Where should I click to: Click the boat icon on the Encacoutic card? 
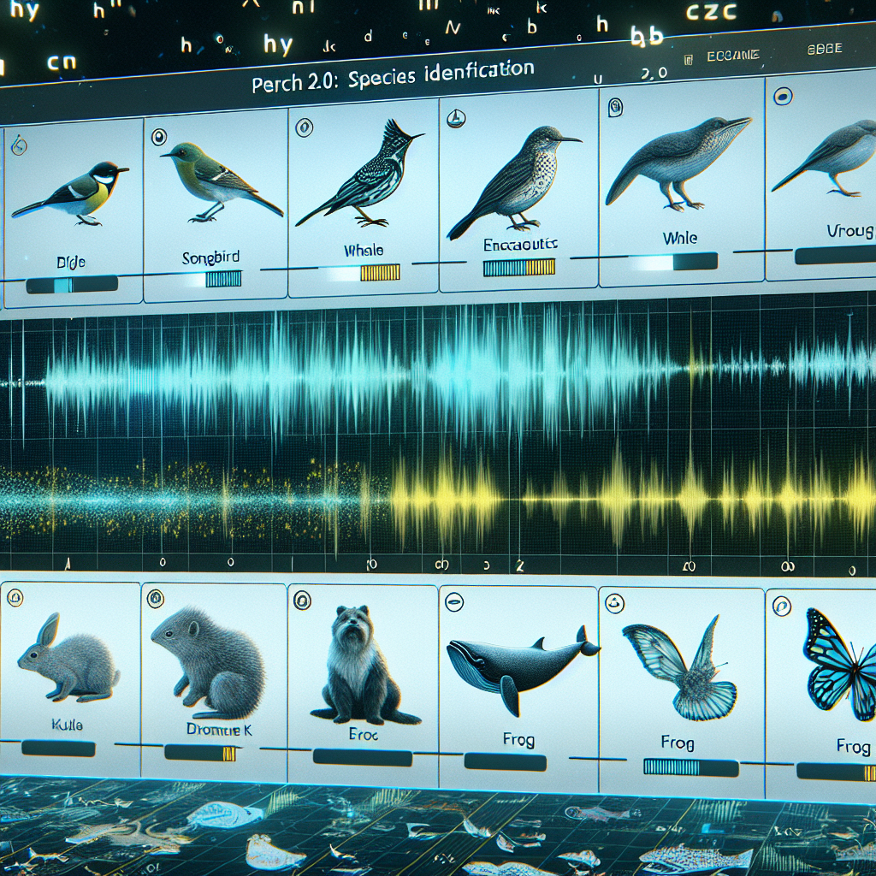coord(457,118)
